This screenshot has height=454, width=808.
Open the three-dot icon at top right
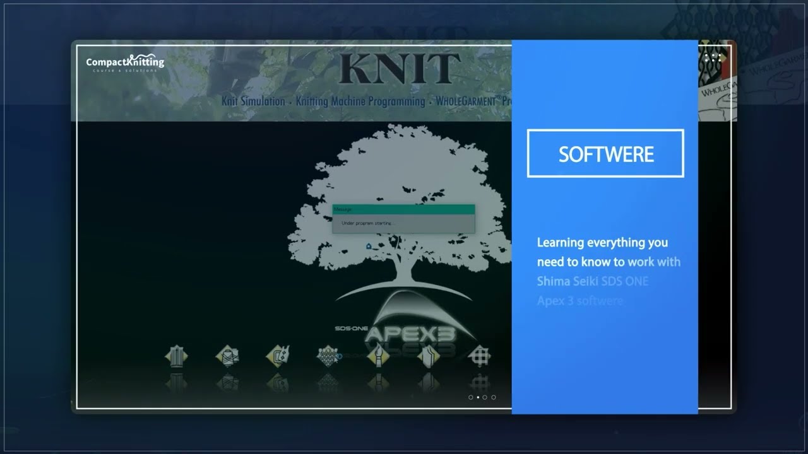point(712,57)
